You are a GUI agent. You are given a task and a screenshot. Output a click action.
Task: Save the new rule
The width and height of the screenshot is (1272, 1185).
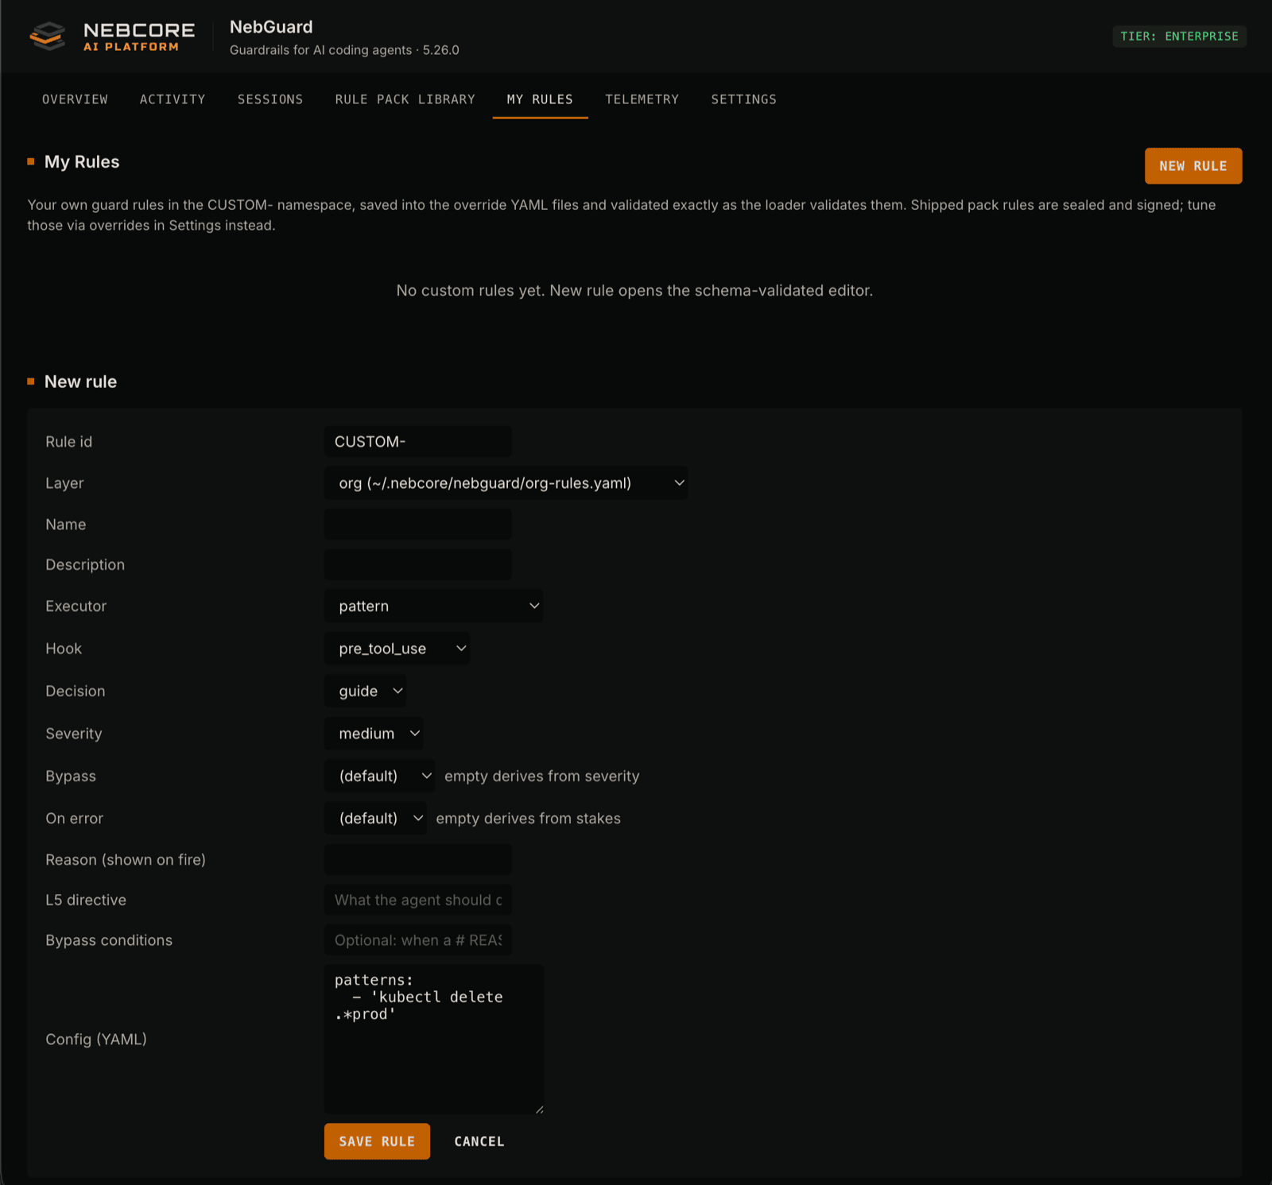(x=377, y=1141)
